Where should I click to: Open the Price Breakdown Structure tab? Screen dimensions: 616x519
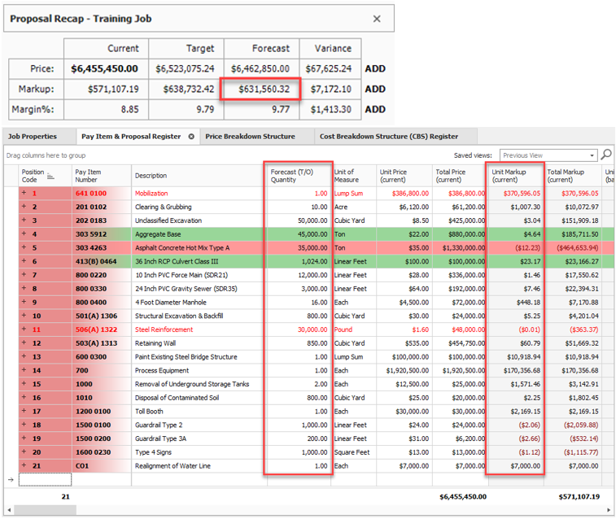point(250,137)
